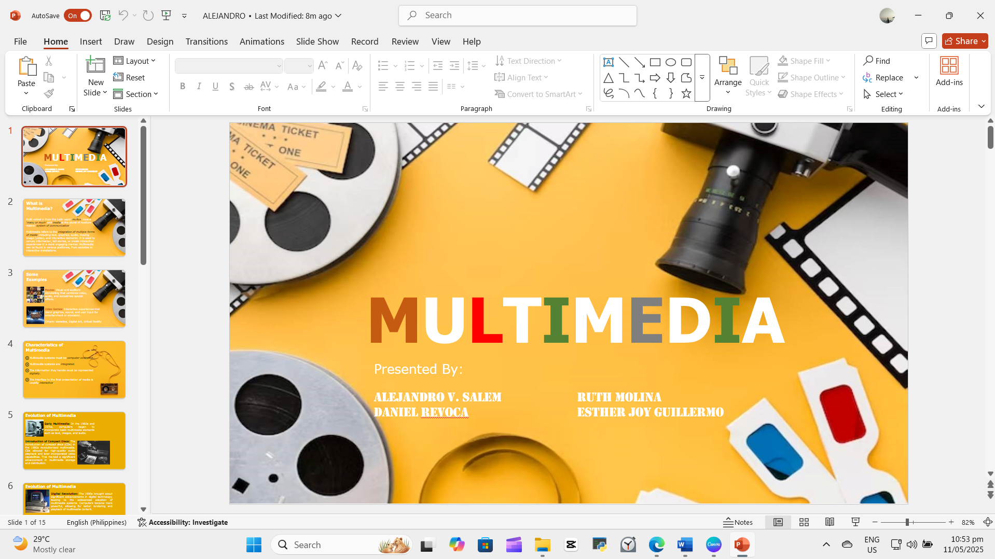
Task: Toggle Normal view in status bar
Action: 778,522
